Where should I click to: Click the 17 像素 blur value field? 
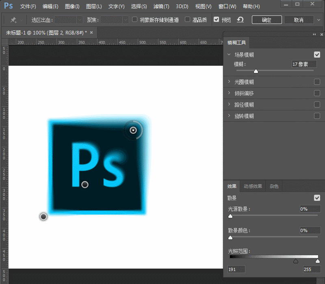point(304,64)
